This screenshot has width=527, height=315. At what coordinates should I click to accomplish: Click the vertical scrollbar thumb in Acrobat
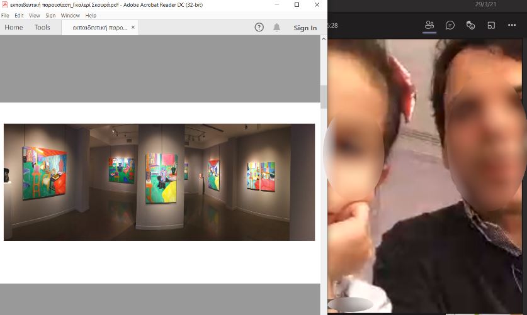click(x=324, y=97)
